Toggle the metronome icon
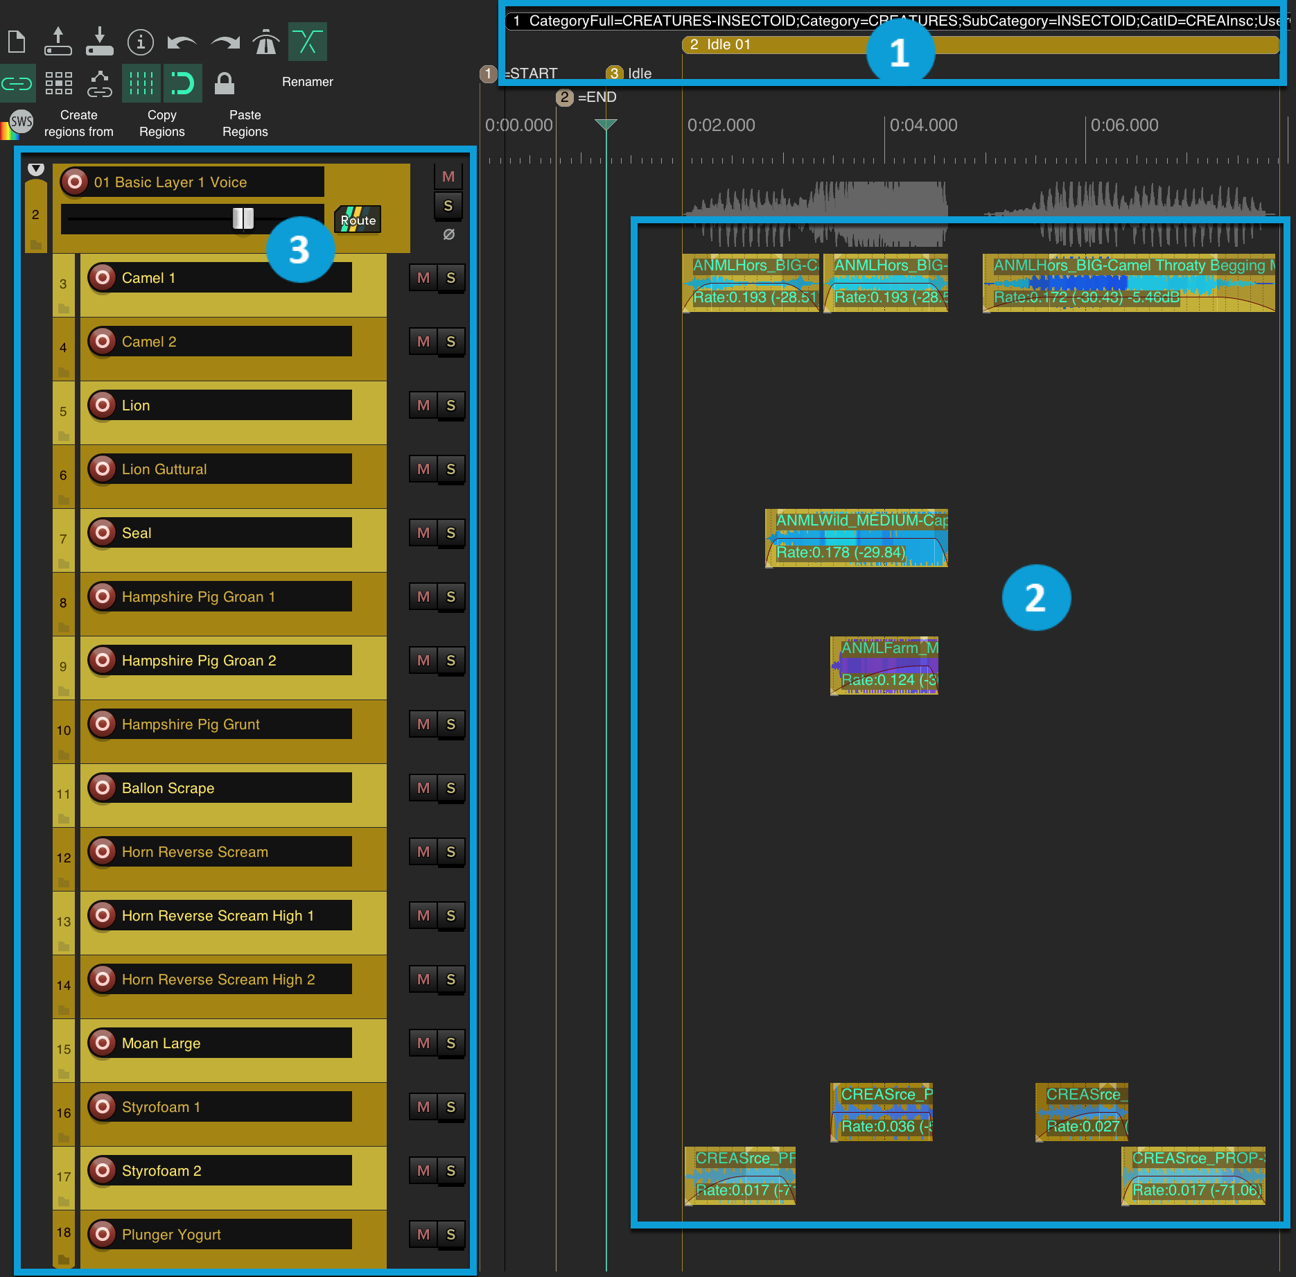The height and width of the screenshot is (1277, 1296). pos(266,42)
